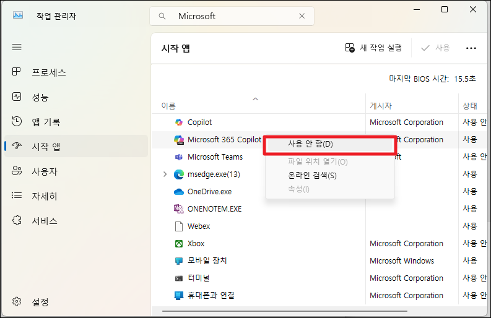Screen dimensions: 491x318
Task: Select Microsoft 365 Copilot row name
Action: pyautogui.click(x=224, y=140)
